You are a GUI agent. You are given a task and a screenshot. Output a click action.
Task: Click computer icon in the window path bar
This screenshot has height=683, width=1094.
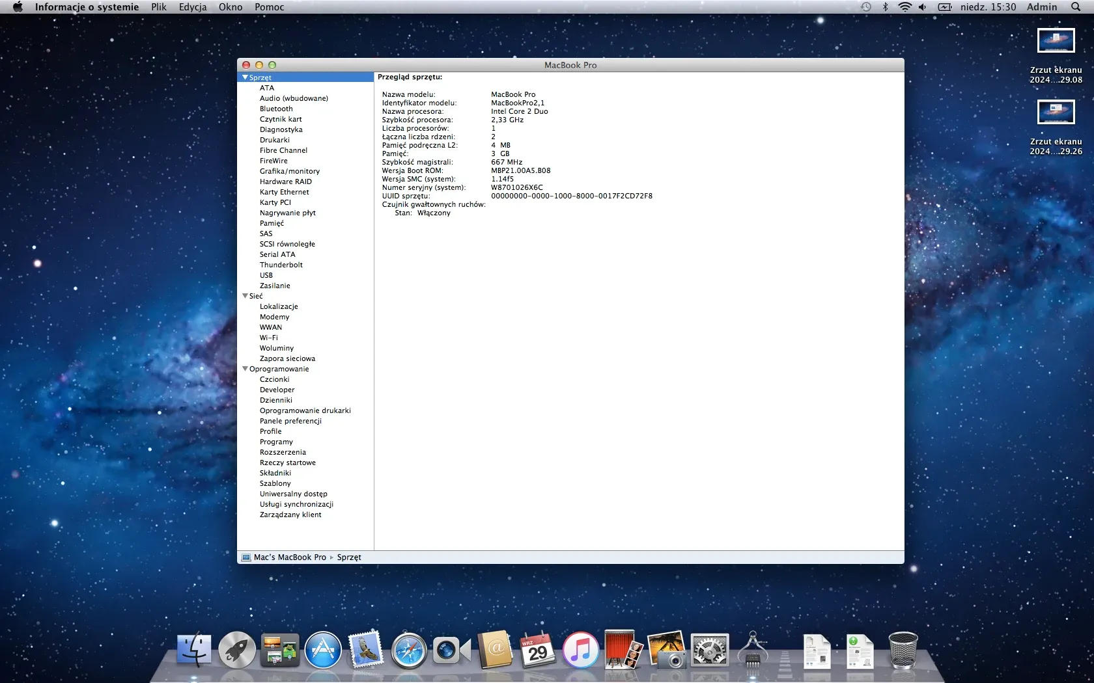tap(246, 557)
